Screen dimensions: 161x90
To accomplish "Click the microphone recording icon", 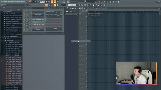I will pos(105,2).
